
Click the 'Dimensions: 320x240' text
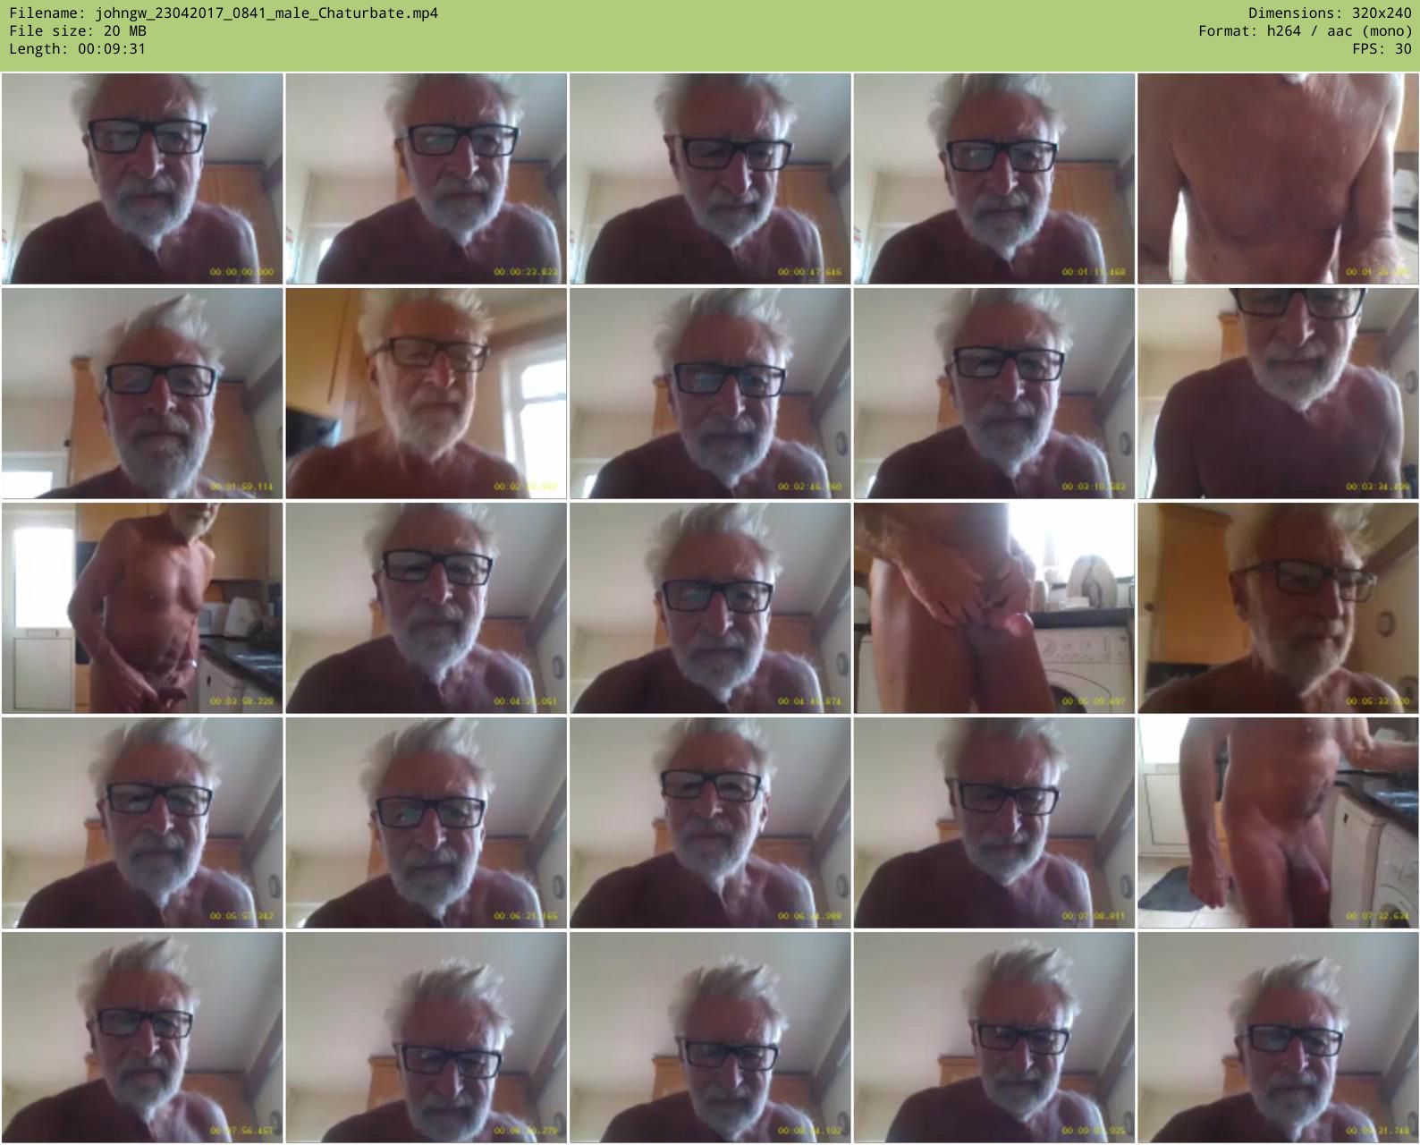[x=1330, y=13]
